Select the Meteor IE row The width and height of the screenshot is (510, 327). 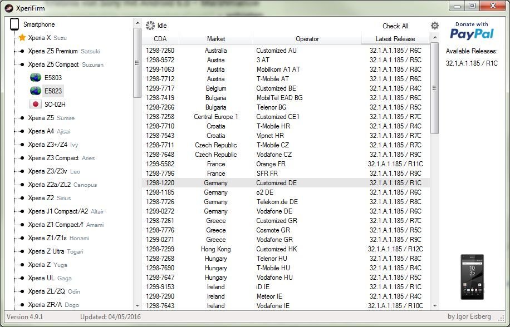click(286, 296)
